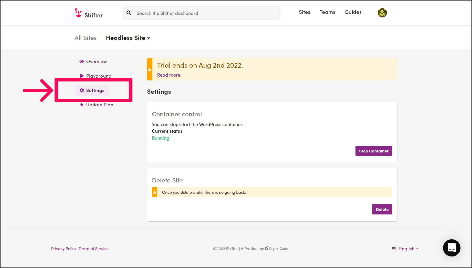The height and width of the screenshot is (268, 472).
Task: Click the Trial ends on Aug 2nd 2022 heading
Action: point(200,65)
